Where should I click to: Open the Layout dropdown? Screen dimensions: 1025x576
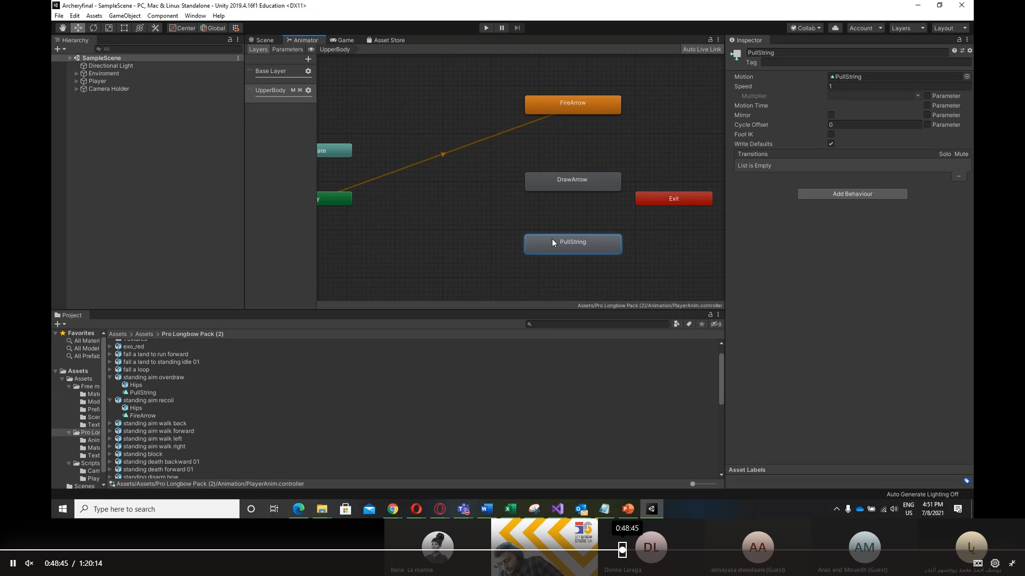click(x=950, y=28)
